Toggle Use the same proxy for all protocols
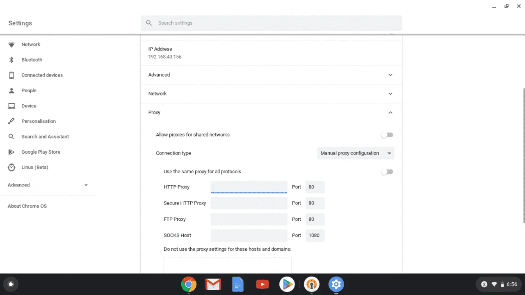This screenshot has height=295, width=525. [387, 172]
